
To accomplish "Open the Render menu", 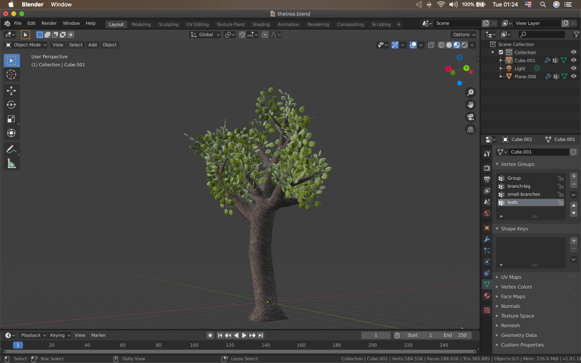I will [x=49, y=23].
